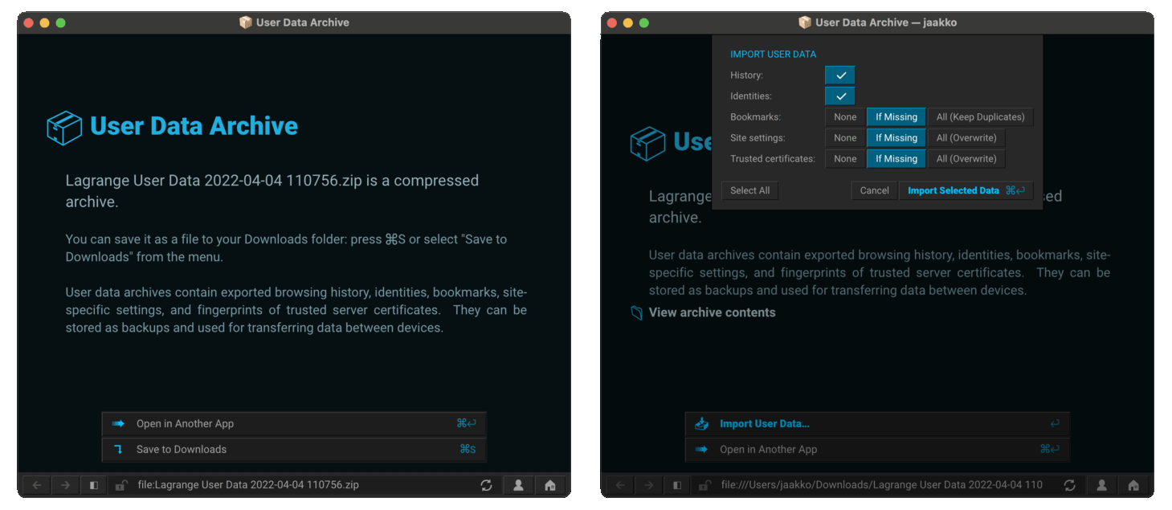
Task: Open the identity menu in the left window
Action: pos(519,485)
